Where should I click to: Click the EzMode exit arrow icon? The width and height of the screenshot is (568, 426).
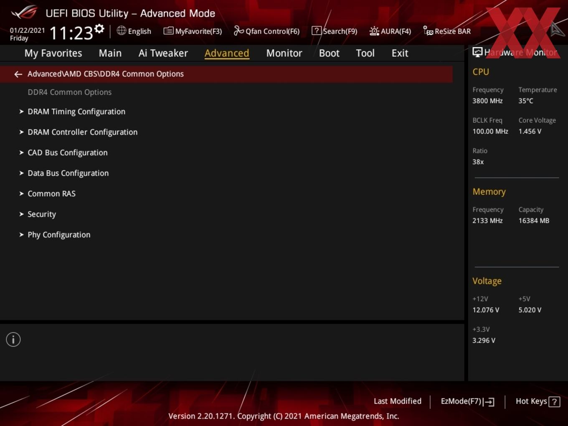[489, 402]
